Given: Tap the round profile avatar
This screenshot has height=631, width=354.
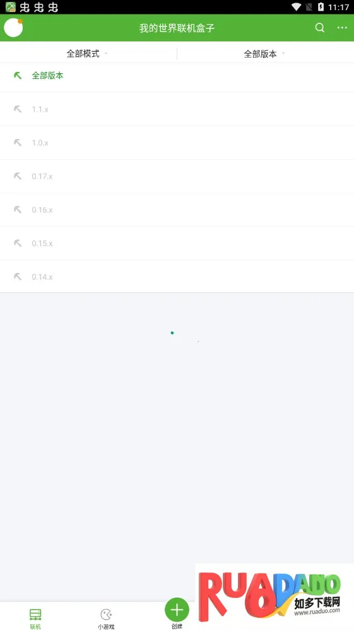Looking at the screenshot, I should 13,28.
